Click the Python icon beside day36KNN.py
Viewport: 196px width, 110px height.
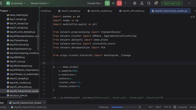point(8,57)
